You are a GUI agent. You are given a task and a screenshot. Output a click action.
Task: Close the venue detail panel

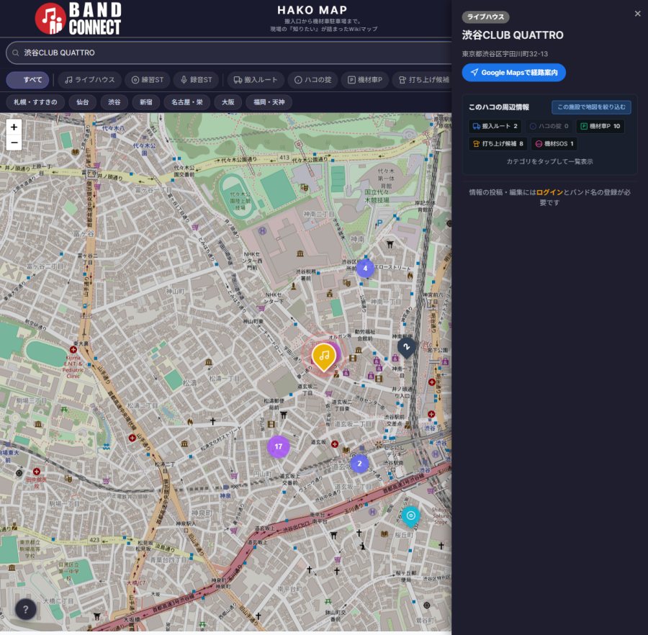638,14
